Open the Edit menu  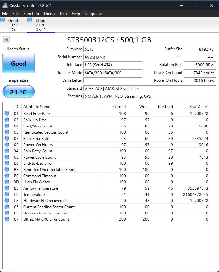[x=16, y=14]
